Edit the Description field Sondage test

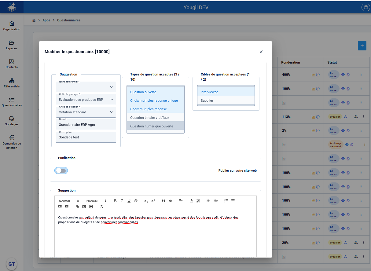(x=86, y=137)
